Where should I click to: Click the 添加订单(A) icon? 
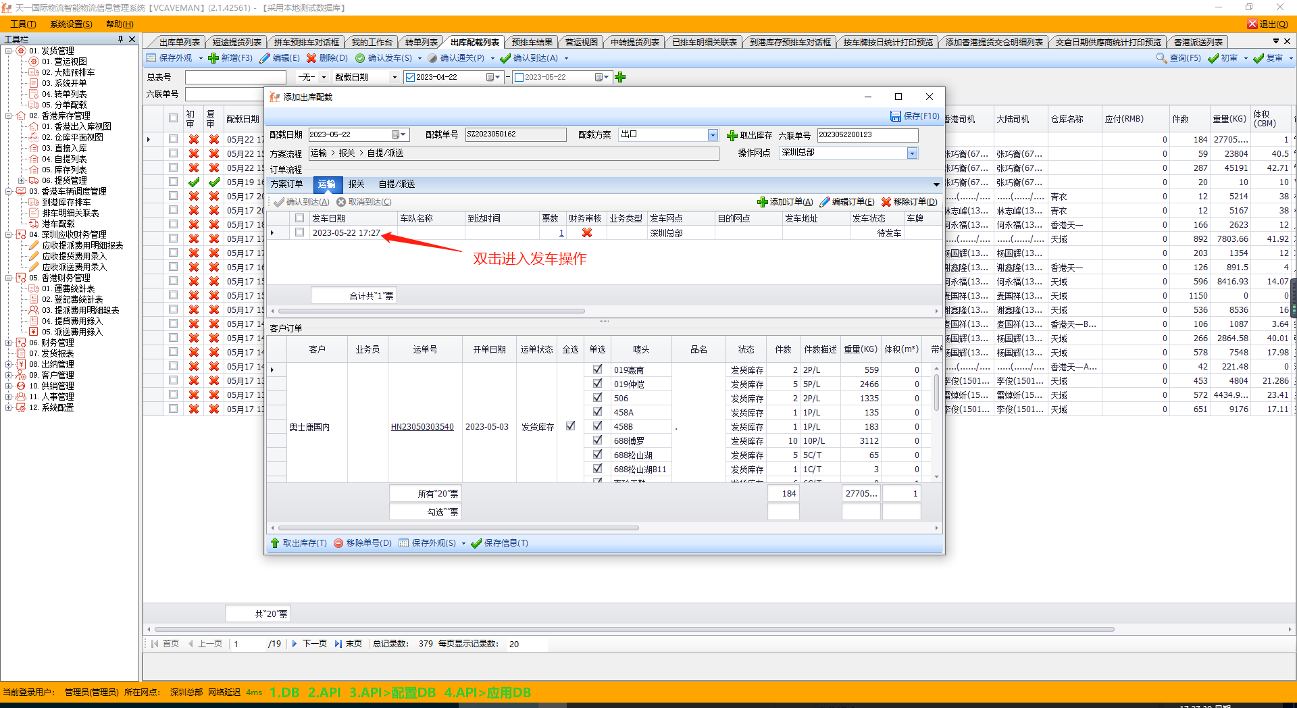click(763, 202)
